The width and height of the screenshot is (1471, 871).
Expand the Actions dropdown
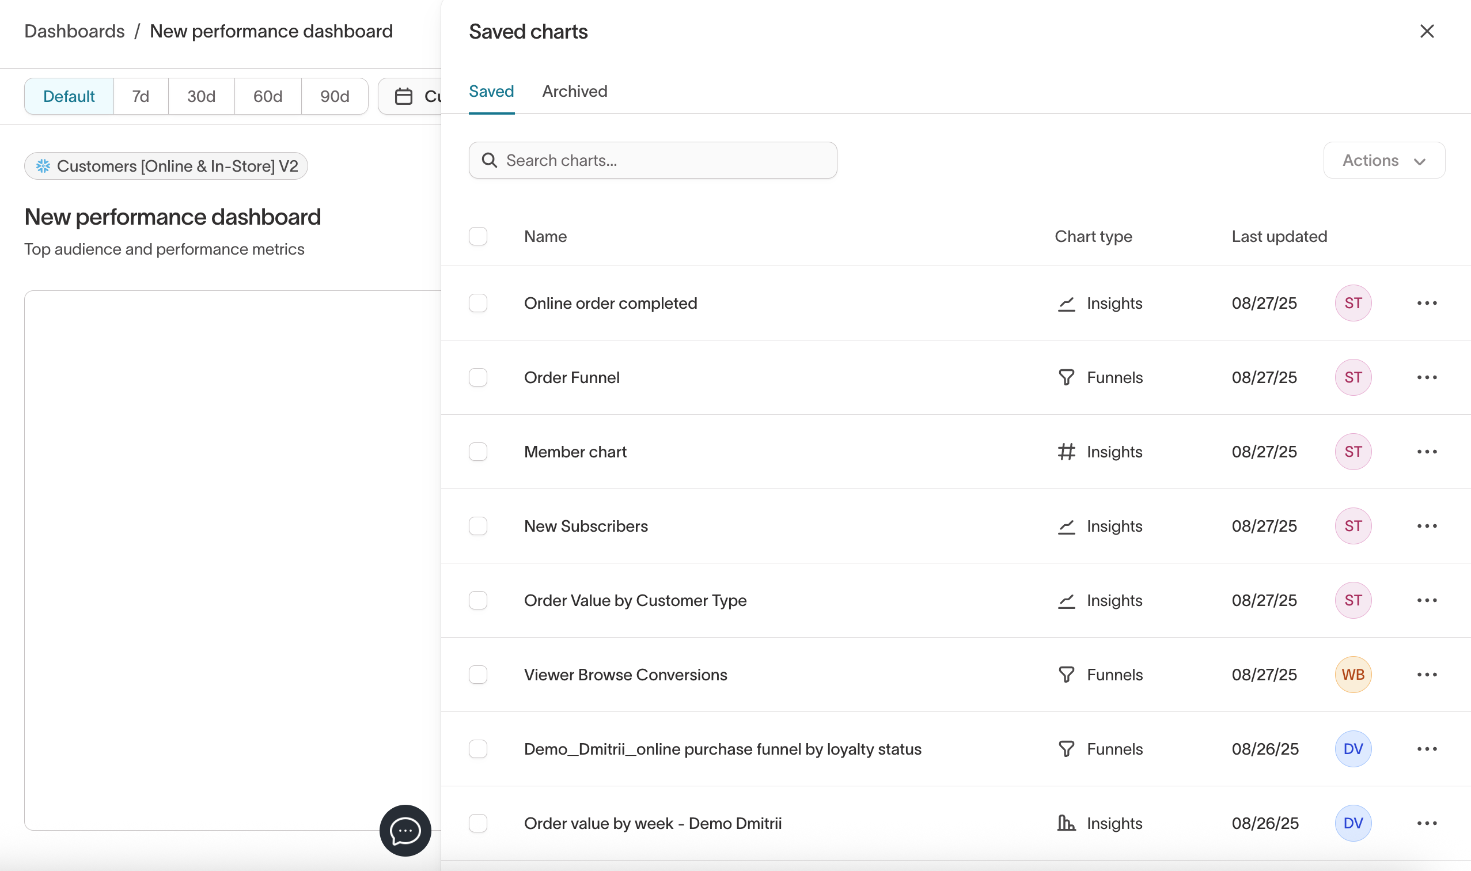click(x=1383, y=160)
